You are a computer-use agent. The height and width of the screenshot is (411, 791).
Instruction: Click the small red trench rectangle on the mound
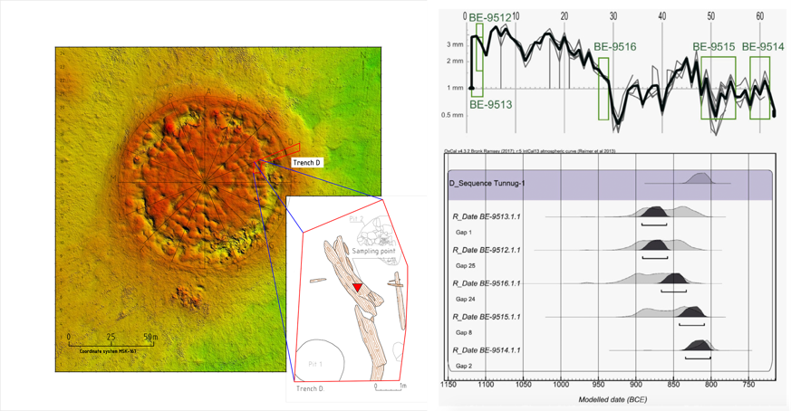point(291,148)
